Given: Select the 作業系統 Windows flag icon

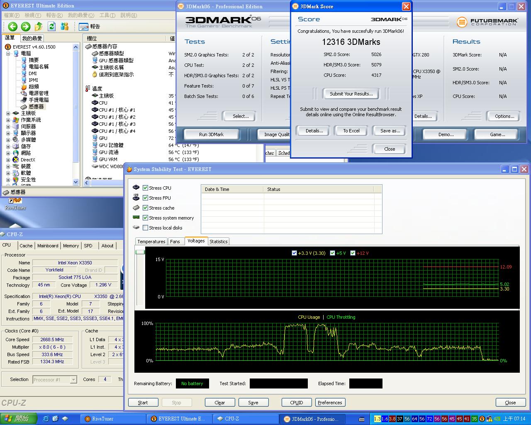Looking at the screenshot, I should (16, 120).
